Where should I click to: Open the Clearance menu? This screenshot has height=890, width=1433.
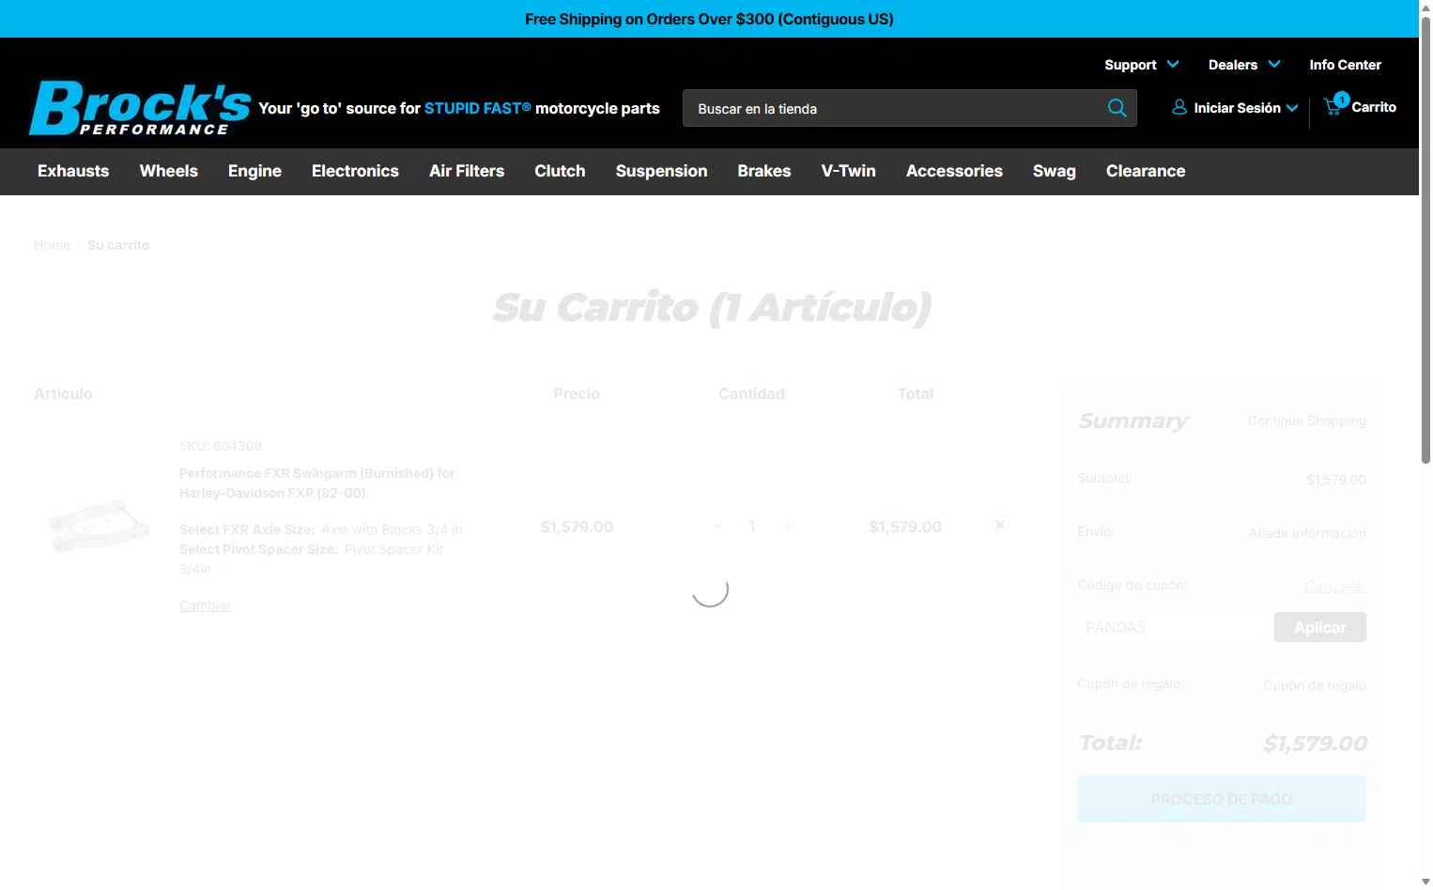coord(1146,171)
